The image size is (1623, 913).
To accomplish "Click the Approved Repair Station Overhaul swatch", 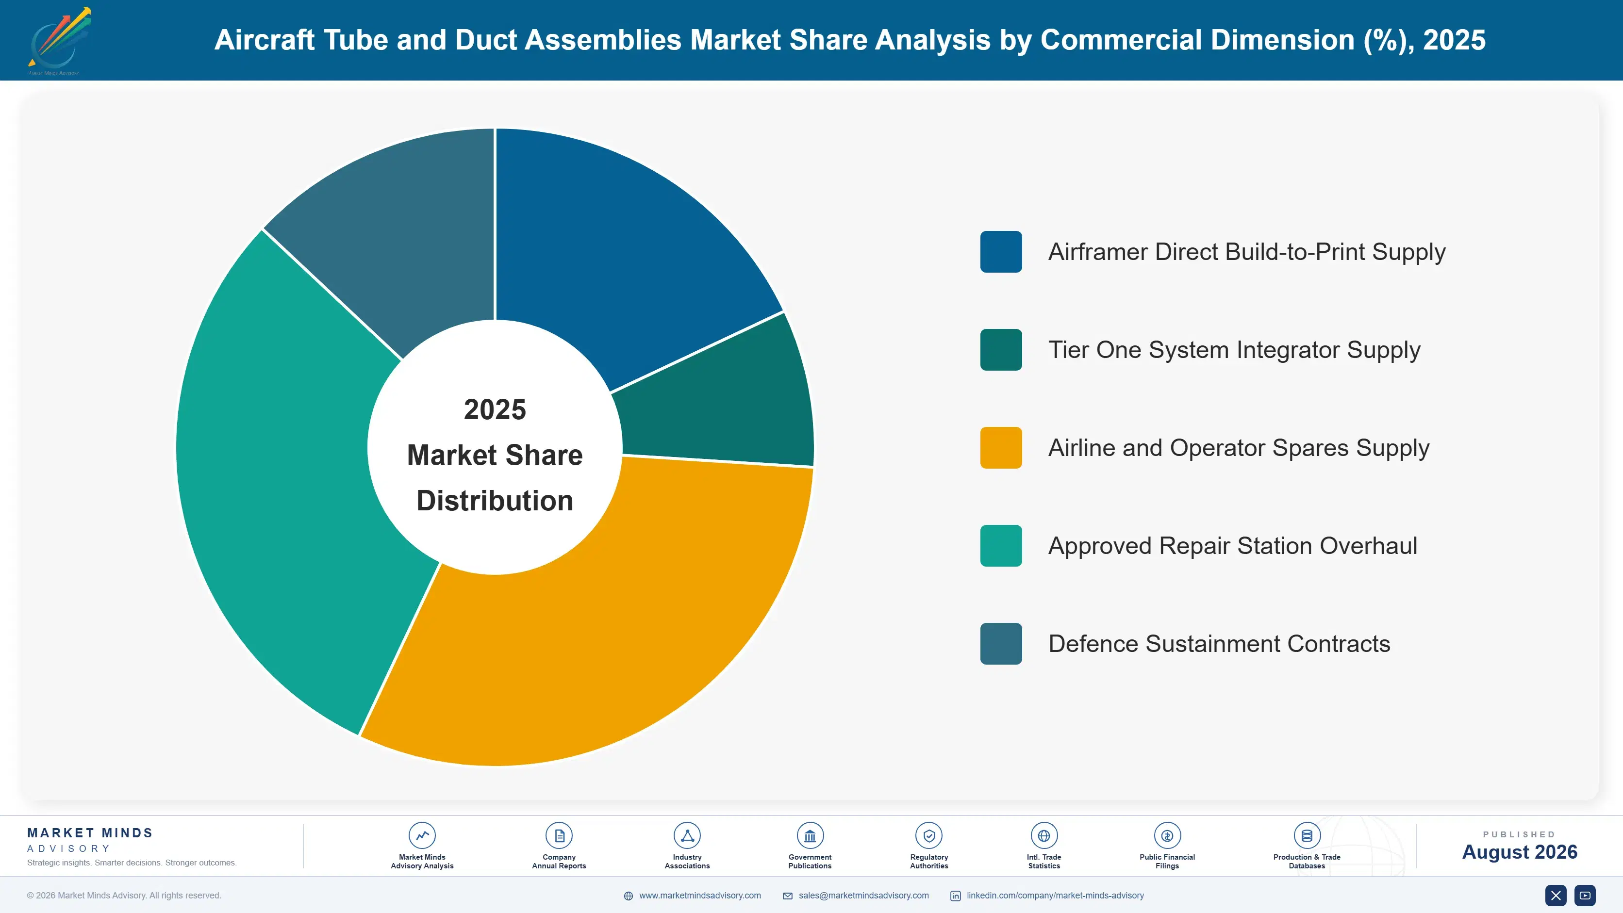I will point(1001,545).
